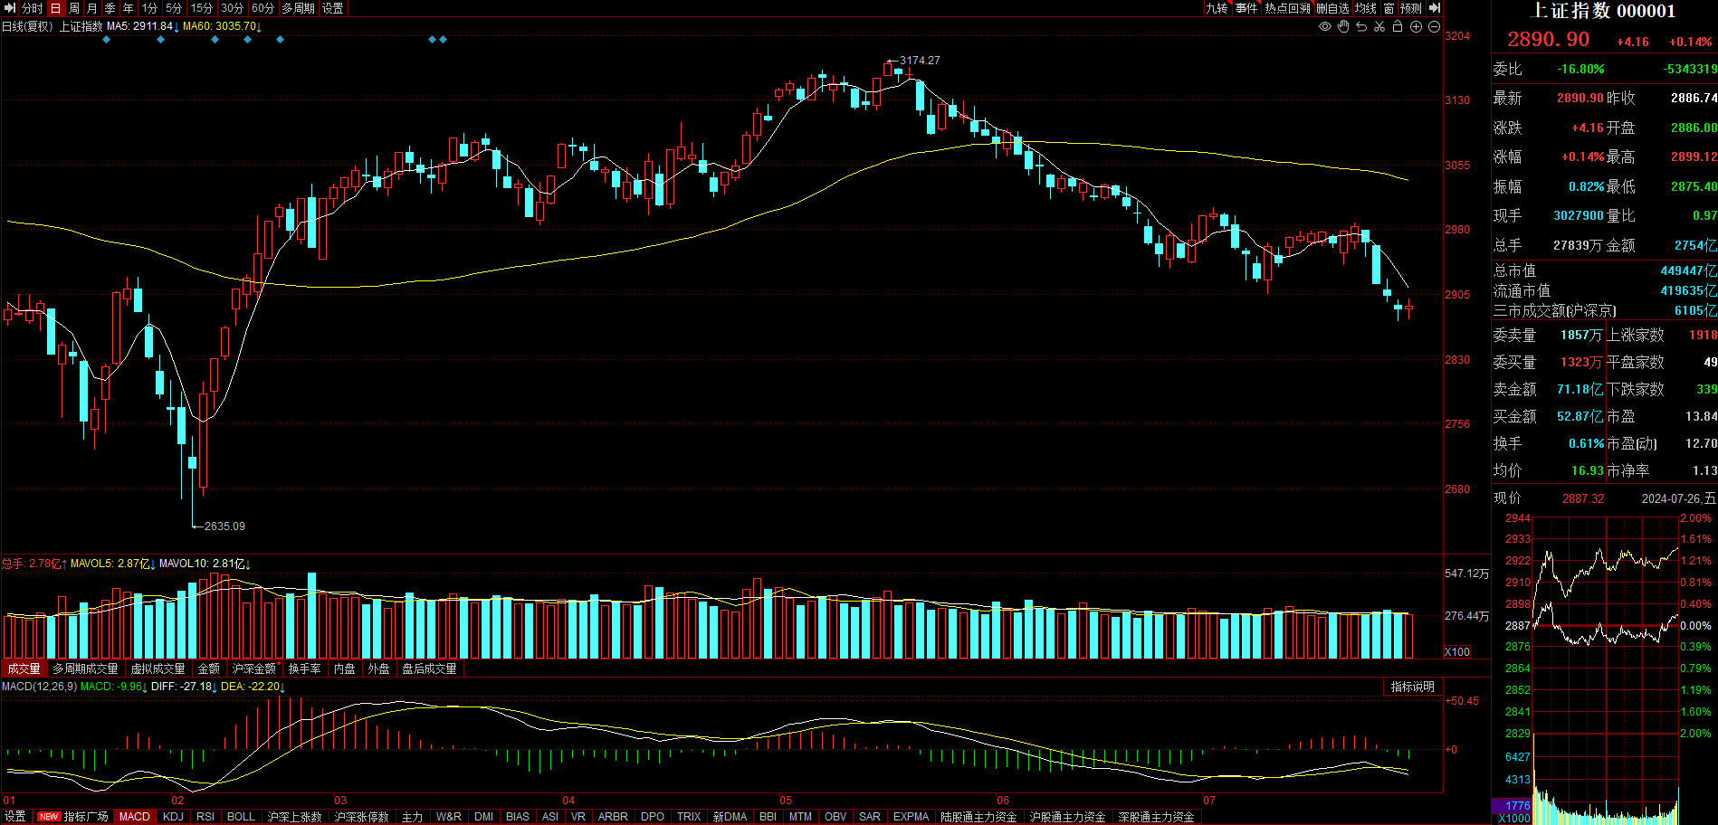Click the 指标说明 indicator description button
The height and width of the screenshot is (825, 1718).
[x=1413, y=687]
